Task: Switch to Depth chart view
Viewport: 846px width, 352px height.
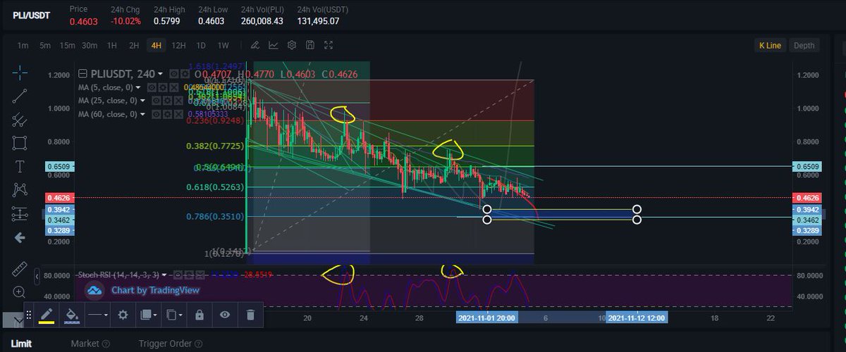Action: (x=804, y=46)
